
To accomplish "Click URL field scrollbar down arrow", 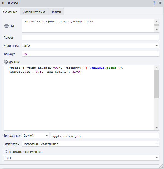I will click(x=157, y=30).
